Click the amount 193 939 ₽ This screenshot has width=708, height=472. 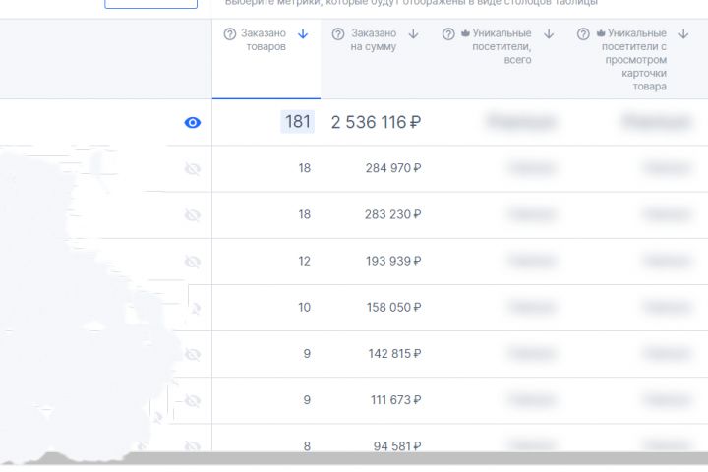tap(393, 261)
